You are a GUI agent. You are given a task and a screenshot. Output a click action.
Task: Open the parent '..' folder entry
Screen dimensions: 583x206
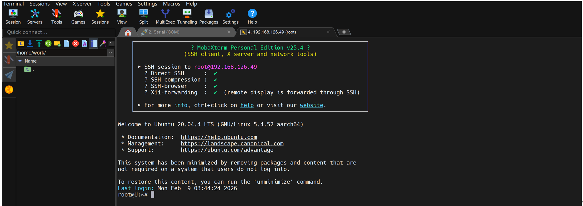(x=29, y=69)
